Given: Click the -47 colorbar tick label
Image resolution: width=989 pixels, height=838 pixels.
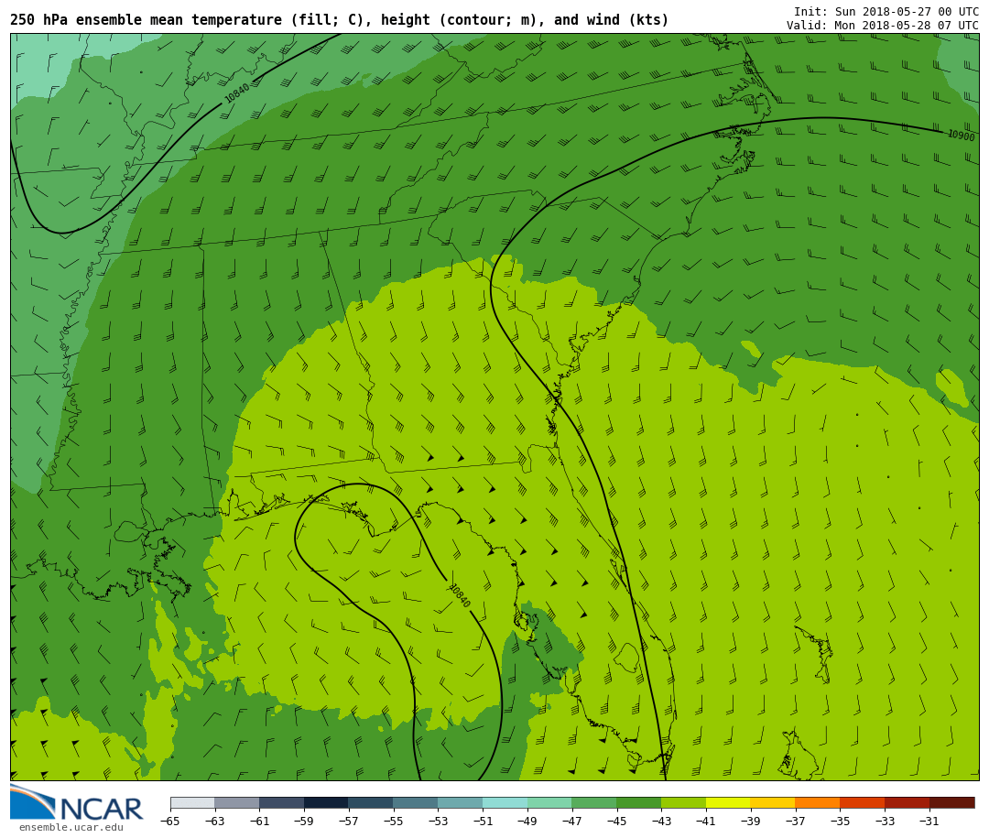Looking at the screenshot, I should (572, 821).
